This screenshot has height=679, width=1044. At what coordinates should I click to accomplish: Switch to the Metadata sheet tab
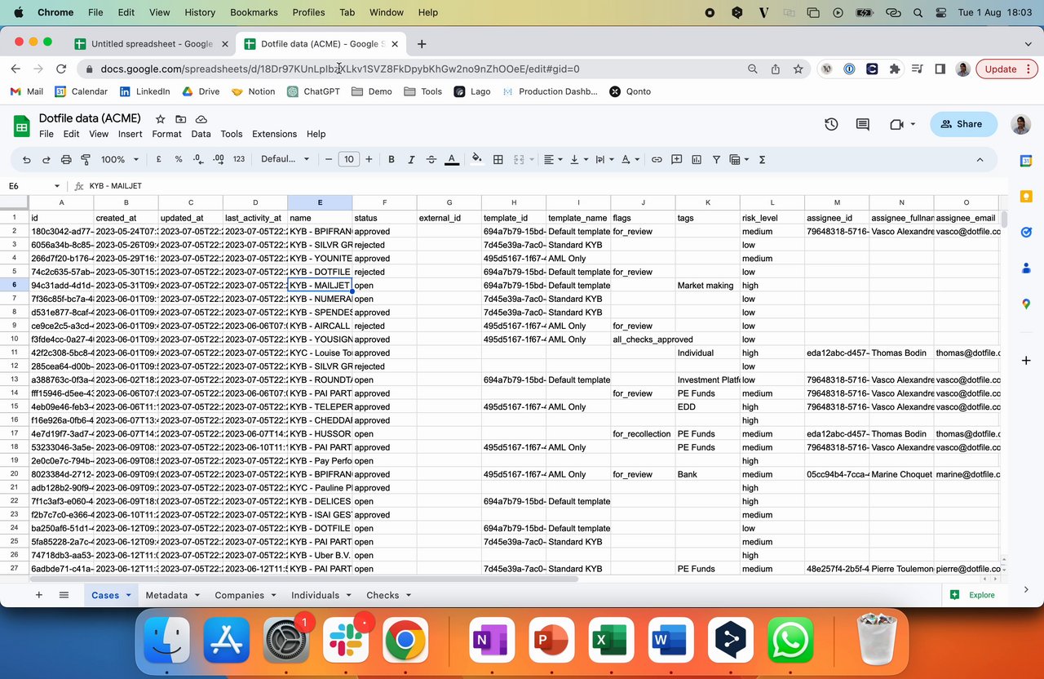click(166, 595)
